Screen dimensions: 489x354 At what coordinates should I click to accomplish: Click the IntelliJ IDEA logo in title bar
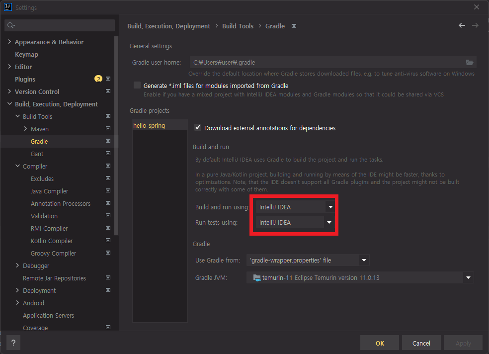pos(8,7)
